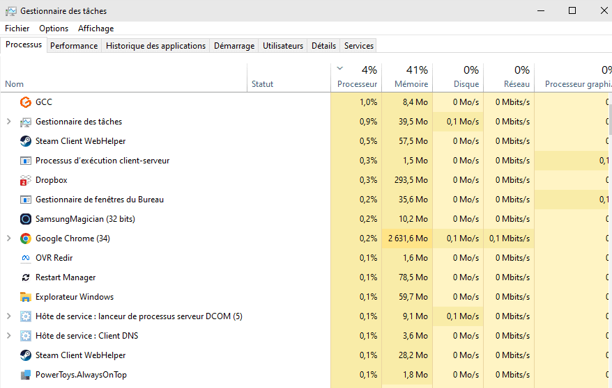Select the Explorateur Windows process name
The width and height of the screenshot is (612, 388).
[75, 296]
